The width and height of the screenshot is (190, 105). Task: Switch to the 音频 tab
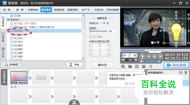pos(20,10)
